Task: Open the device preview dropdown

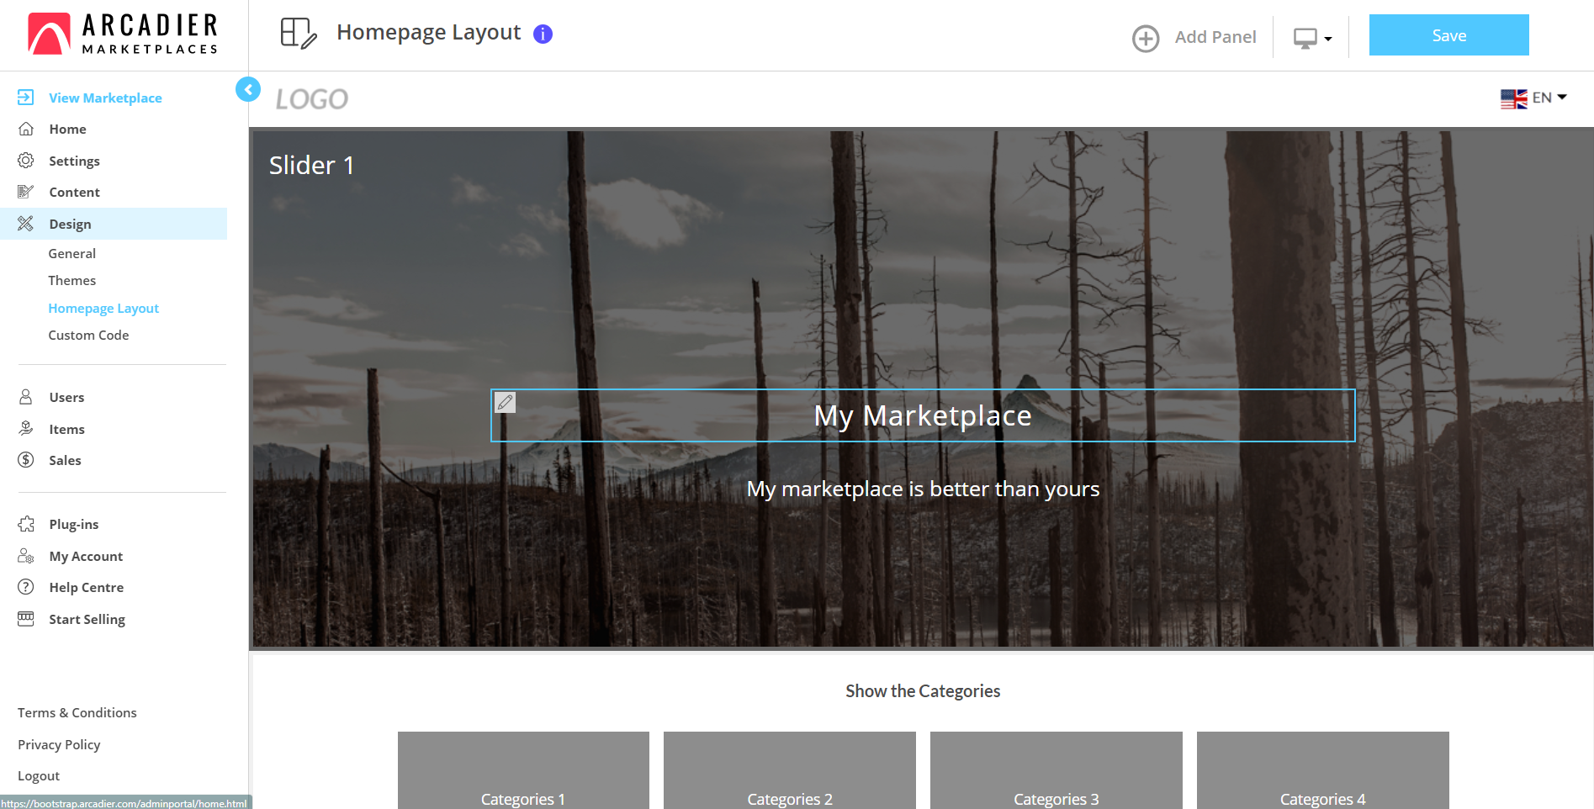Action: (1311, 38)
